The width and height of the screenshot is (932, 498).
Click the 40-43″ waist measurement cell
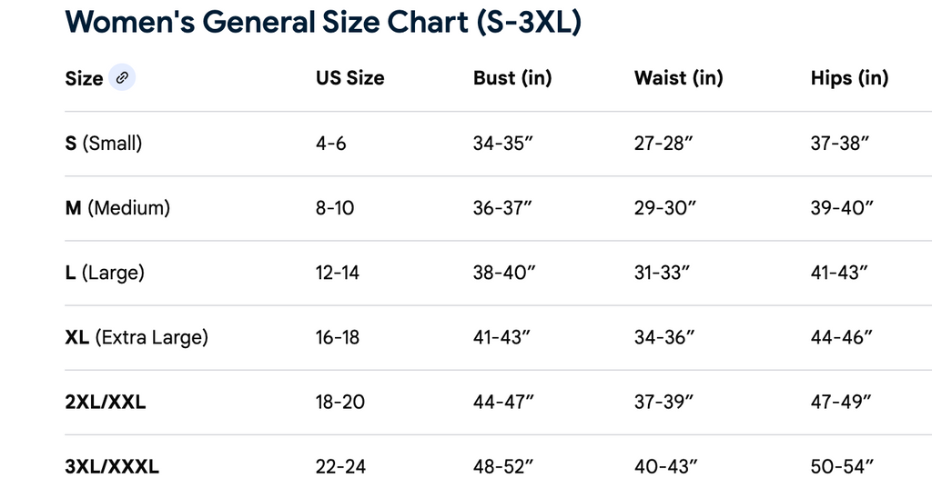tap(665, 467)
